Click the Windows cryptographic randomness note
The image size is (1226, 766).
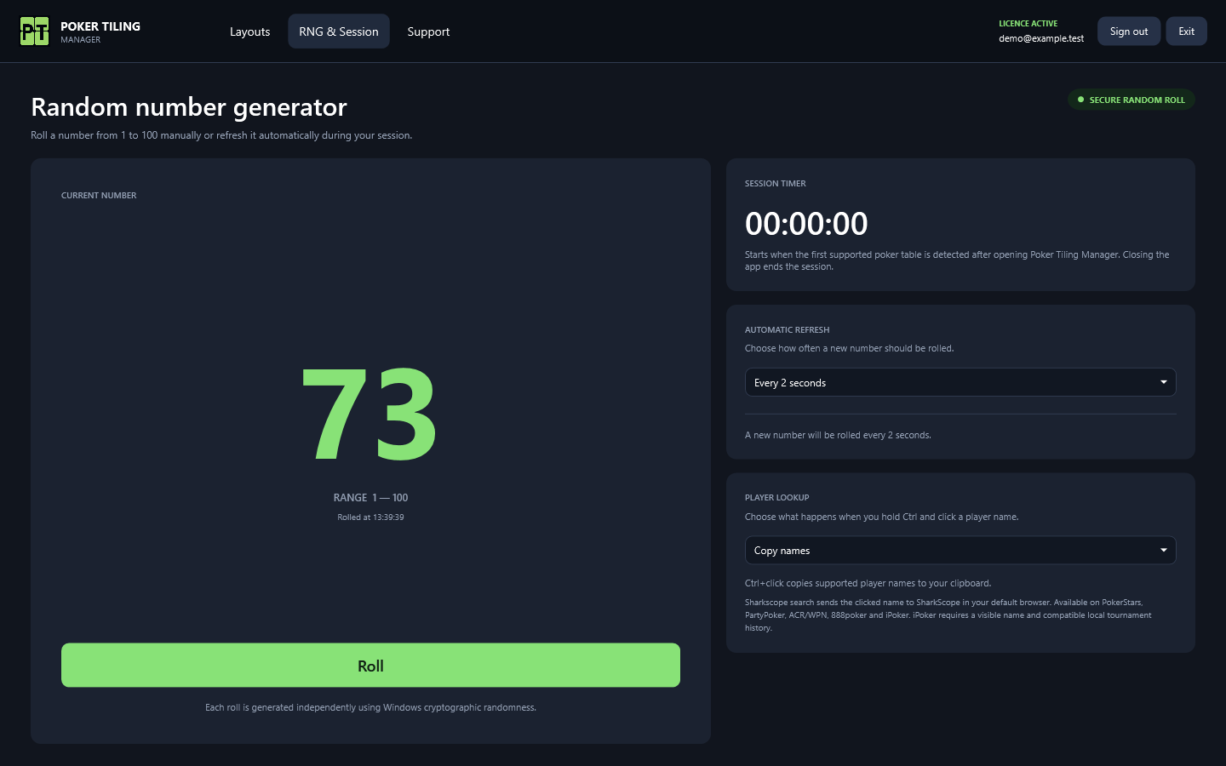(x=370, y=707)
